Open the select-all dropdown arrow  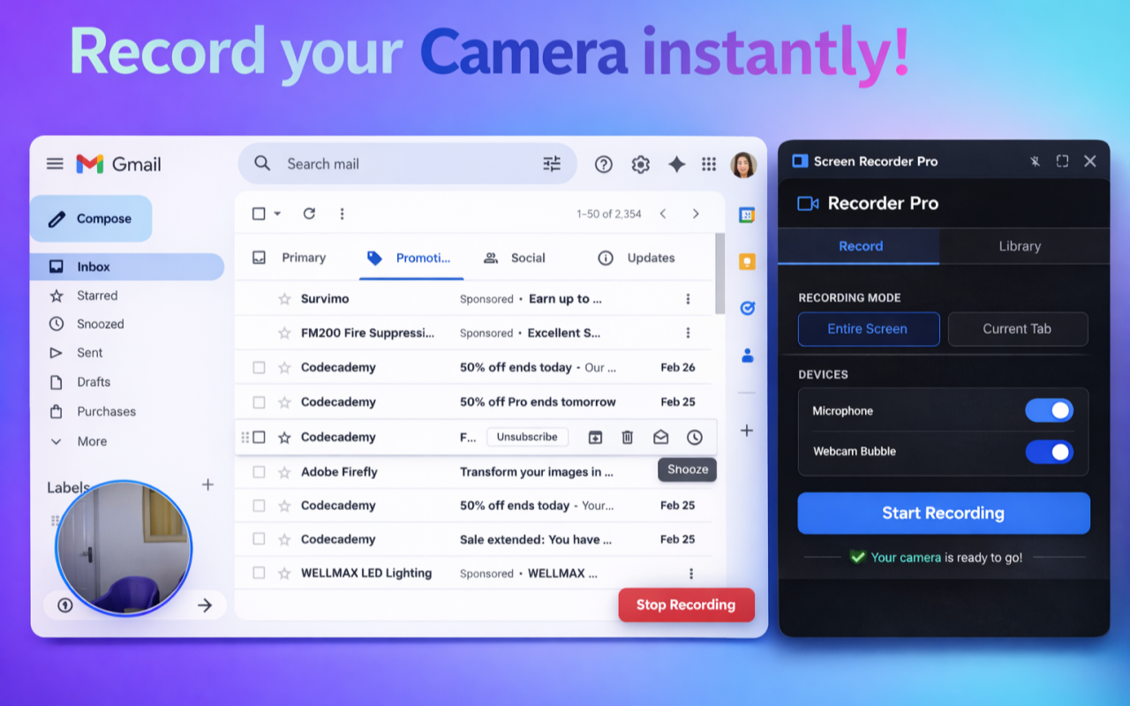point(277,214)
